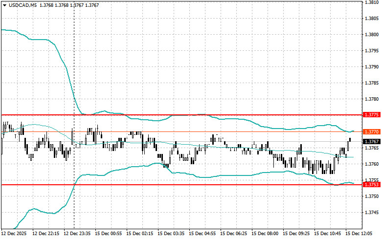Click the 15 Dec 03:35 time label
The height and width of the screenshot is (239, 382).
pos(171,234)
